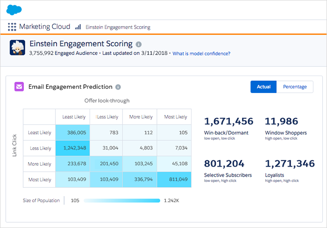Click the Loyalists label
The height and width of the screenshot is (228, 327).
click(x=275, y=175)
